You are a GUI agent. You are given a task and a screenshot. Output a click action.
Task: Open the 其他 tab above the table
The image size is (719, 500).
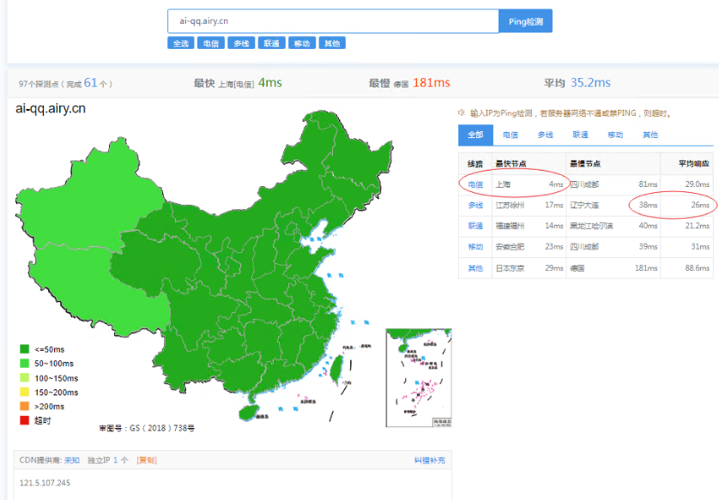(650, 135)
